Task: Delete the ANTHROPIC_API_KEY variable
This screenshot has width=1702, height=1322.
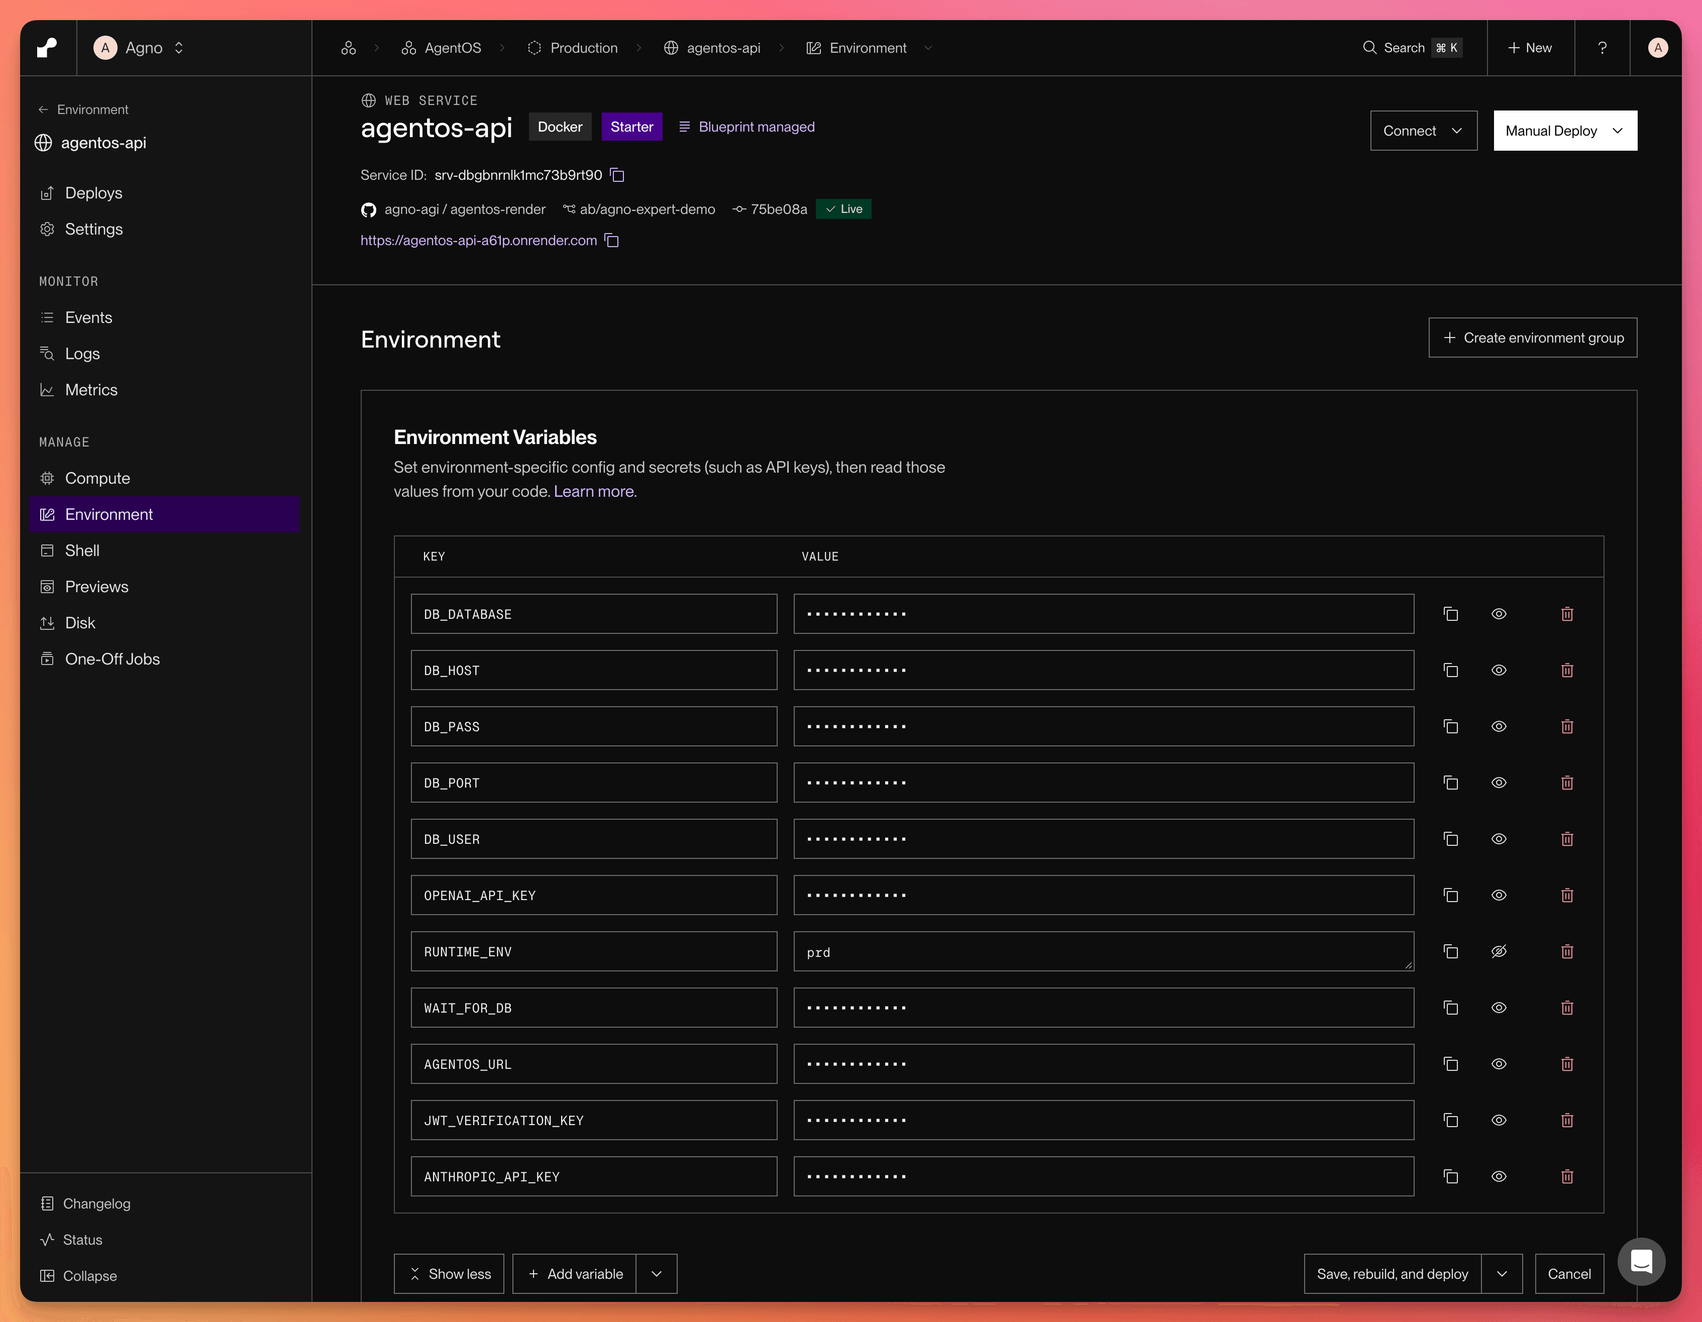Action: [1567, 1175]
